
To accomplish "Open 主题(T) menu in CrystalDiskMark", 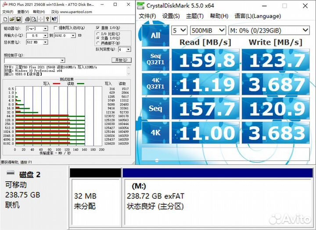I will [195, 16].
